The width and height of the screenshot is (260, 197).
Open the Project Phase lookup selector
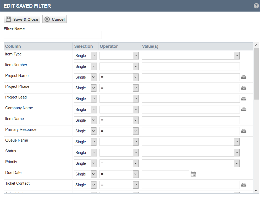pyautogui.click(x=244, y=88)
